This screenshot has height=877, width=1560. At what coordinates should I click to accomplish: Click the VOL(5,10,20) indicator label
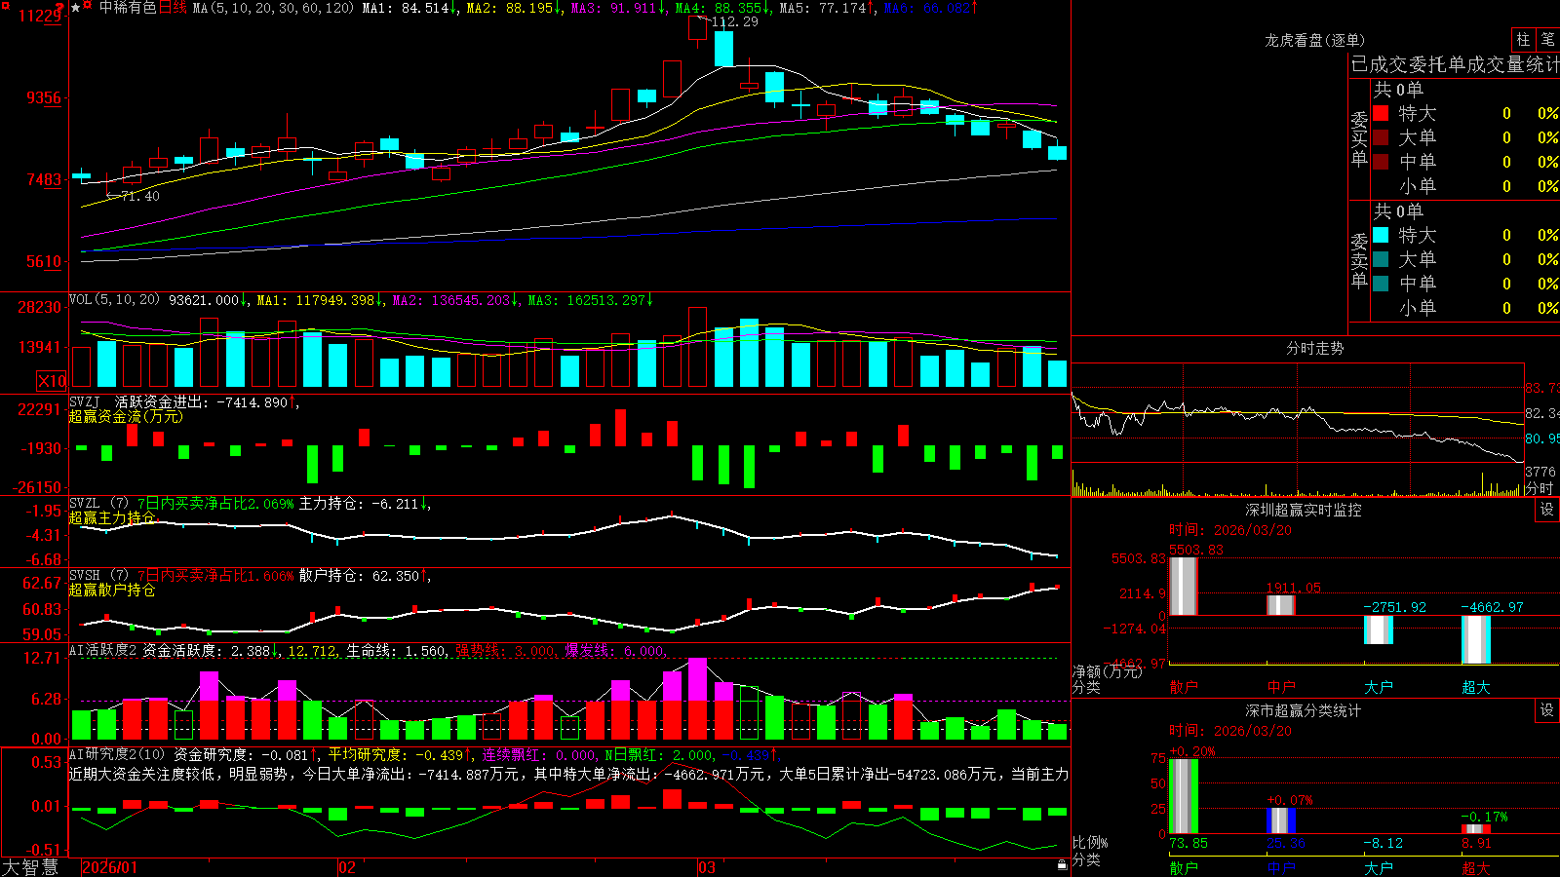pyautogui.click(x=114, y=299)
